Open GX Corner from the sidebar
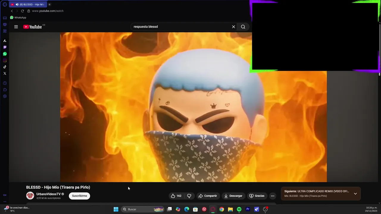The image size is (381, 214). tap(5, 18)
